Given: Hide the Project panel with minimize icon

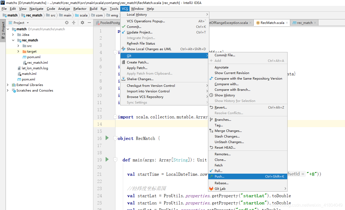Looking at the screenshot, I should click(89, 23).
